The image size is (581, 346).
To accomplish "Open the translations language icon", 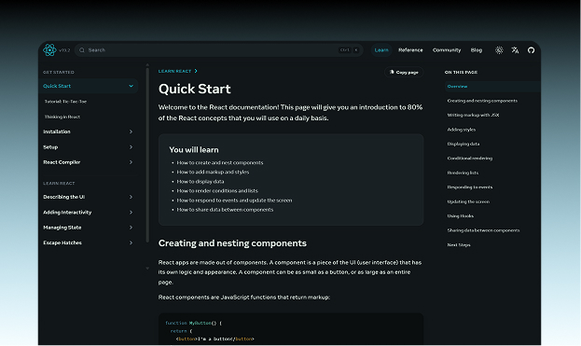I will (x=515, y=50).
